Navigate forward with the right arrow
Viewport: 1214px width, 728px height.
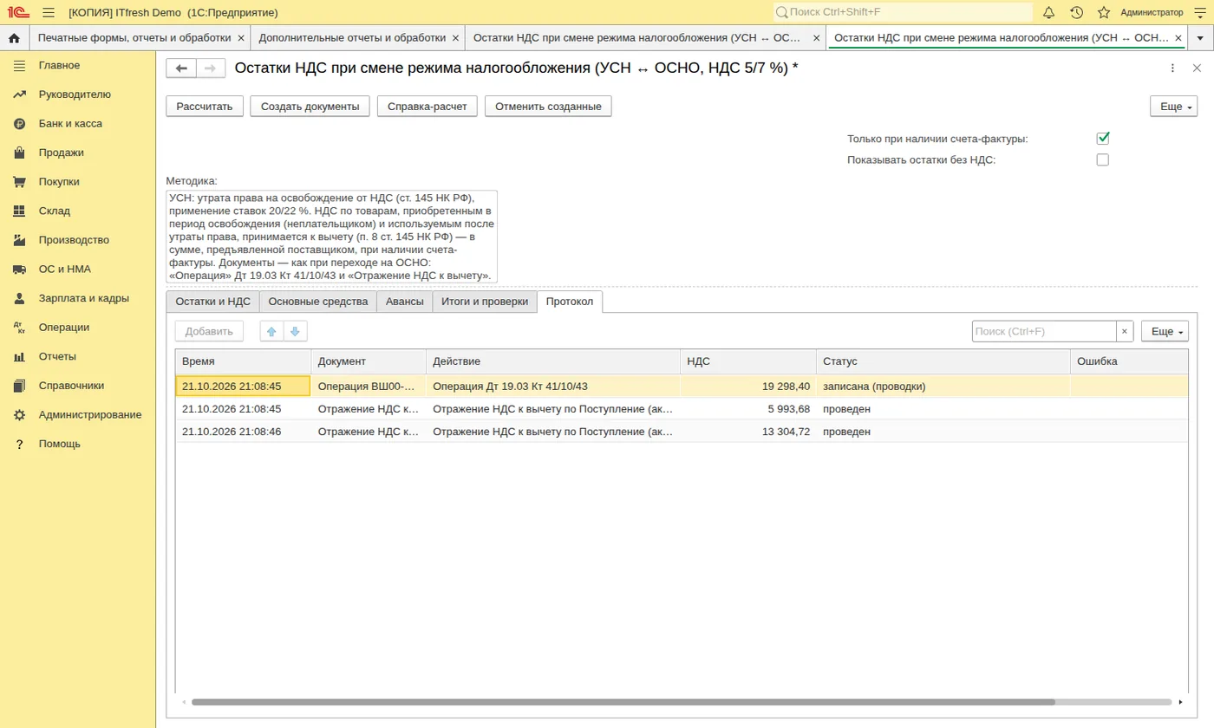point(211,68)
